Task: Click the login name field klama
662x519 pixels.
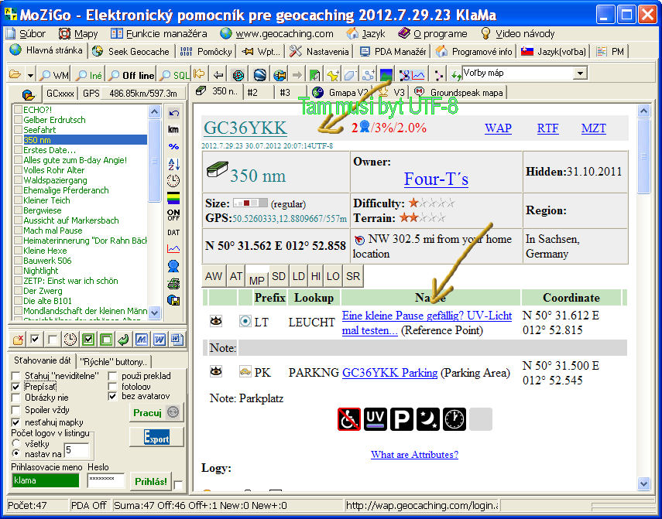Action: pos(46,480)
